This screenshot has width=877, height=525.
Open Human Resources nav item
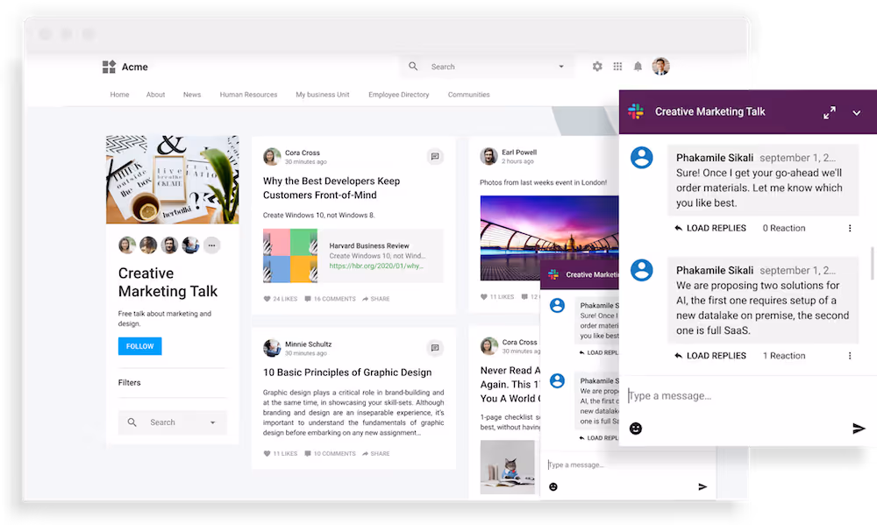click(248, 95)
